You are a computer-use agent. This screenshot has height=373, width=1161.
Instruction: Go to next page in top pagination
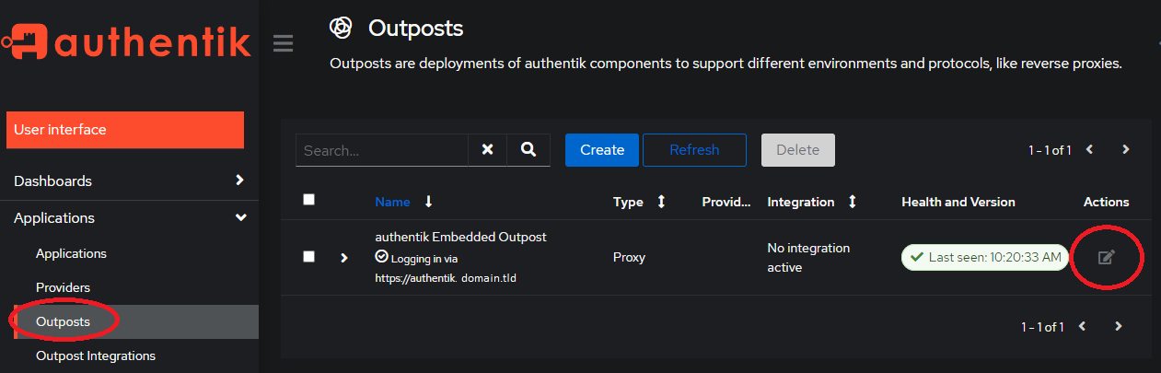point(1125,149)
